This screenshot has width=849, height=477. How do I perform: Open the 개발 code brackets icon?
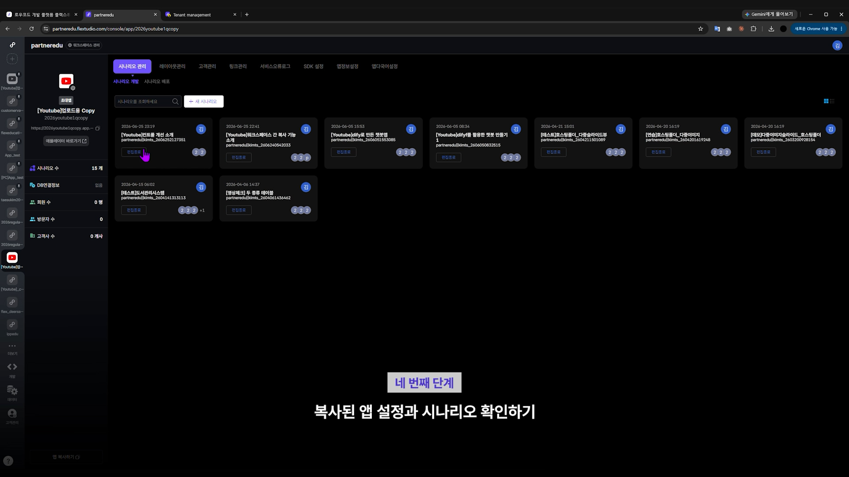(x=12, y=367)
